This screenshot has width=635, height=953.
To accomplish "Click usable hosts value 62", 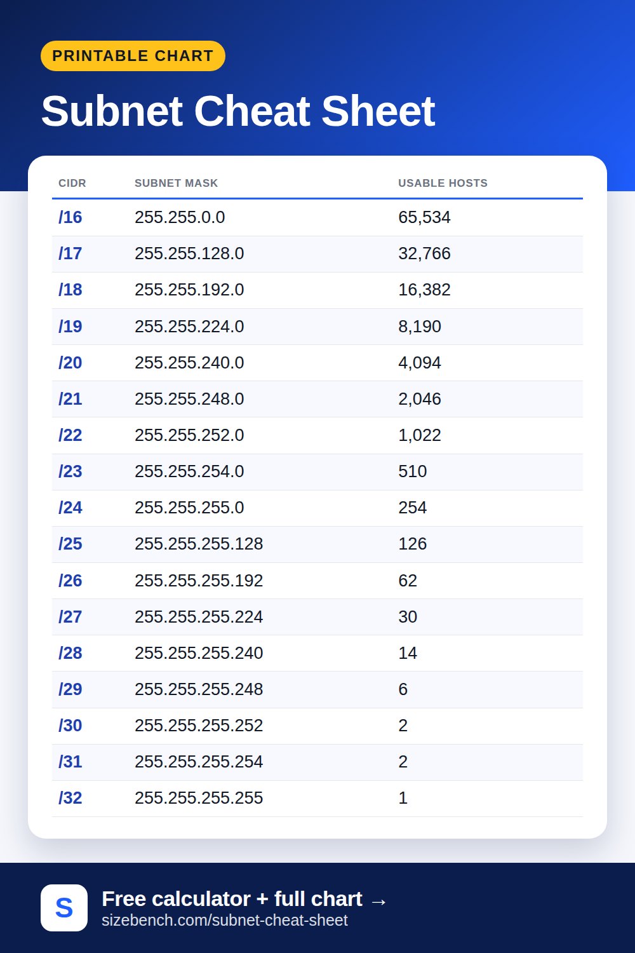I will 408,581.
